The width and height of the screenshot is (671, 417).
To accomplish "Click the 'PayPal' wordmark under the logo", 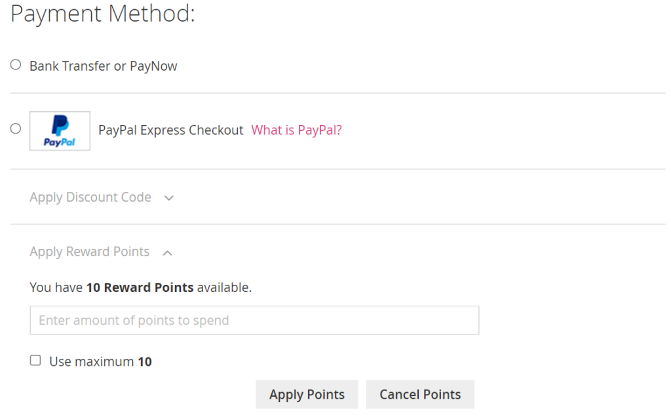I will click(60, 142).
